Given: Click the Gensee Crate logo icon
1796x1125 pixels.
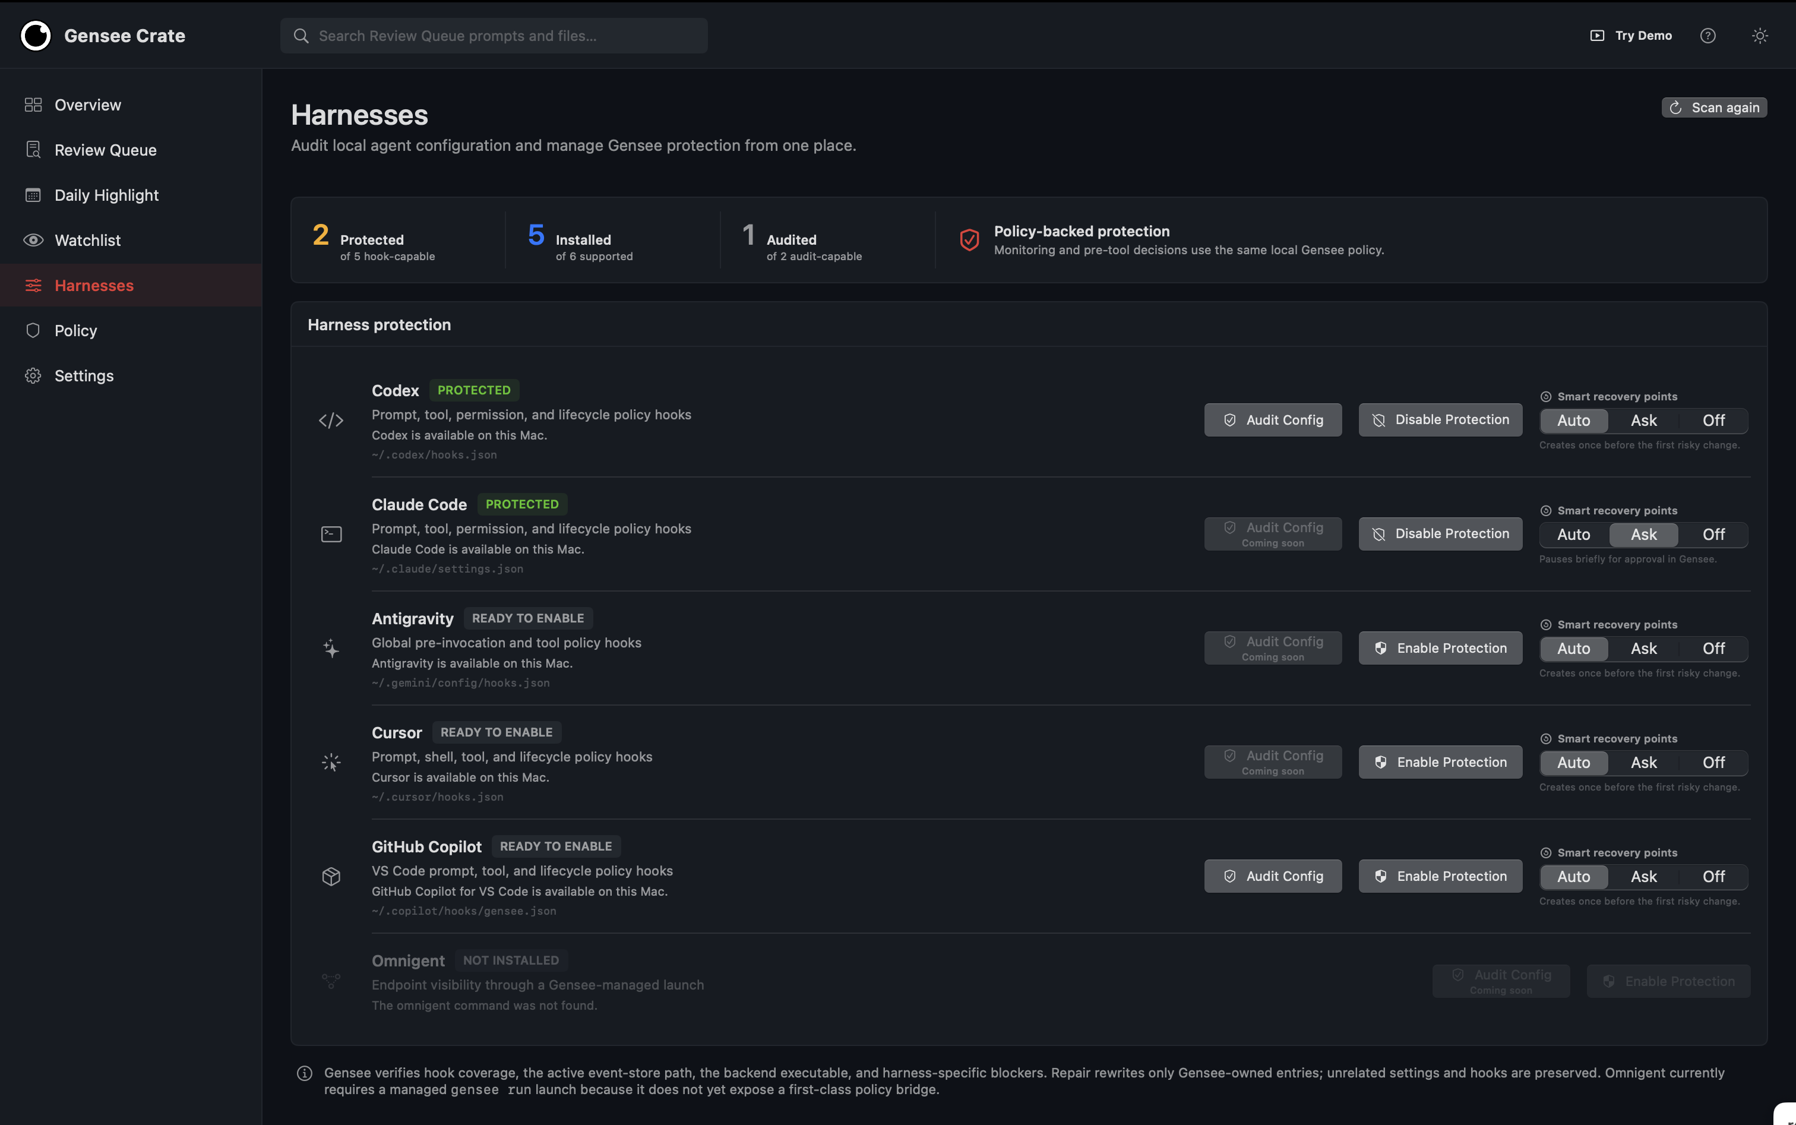Looking at the screenshot, I should [x=36, y=36].
